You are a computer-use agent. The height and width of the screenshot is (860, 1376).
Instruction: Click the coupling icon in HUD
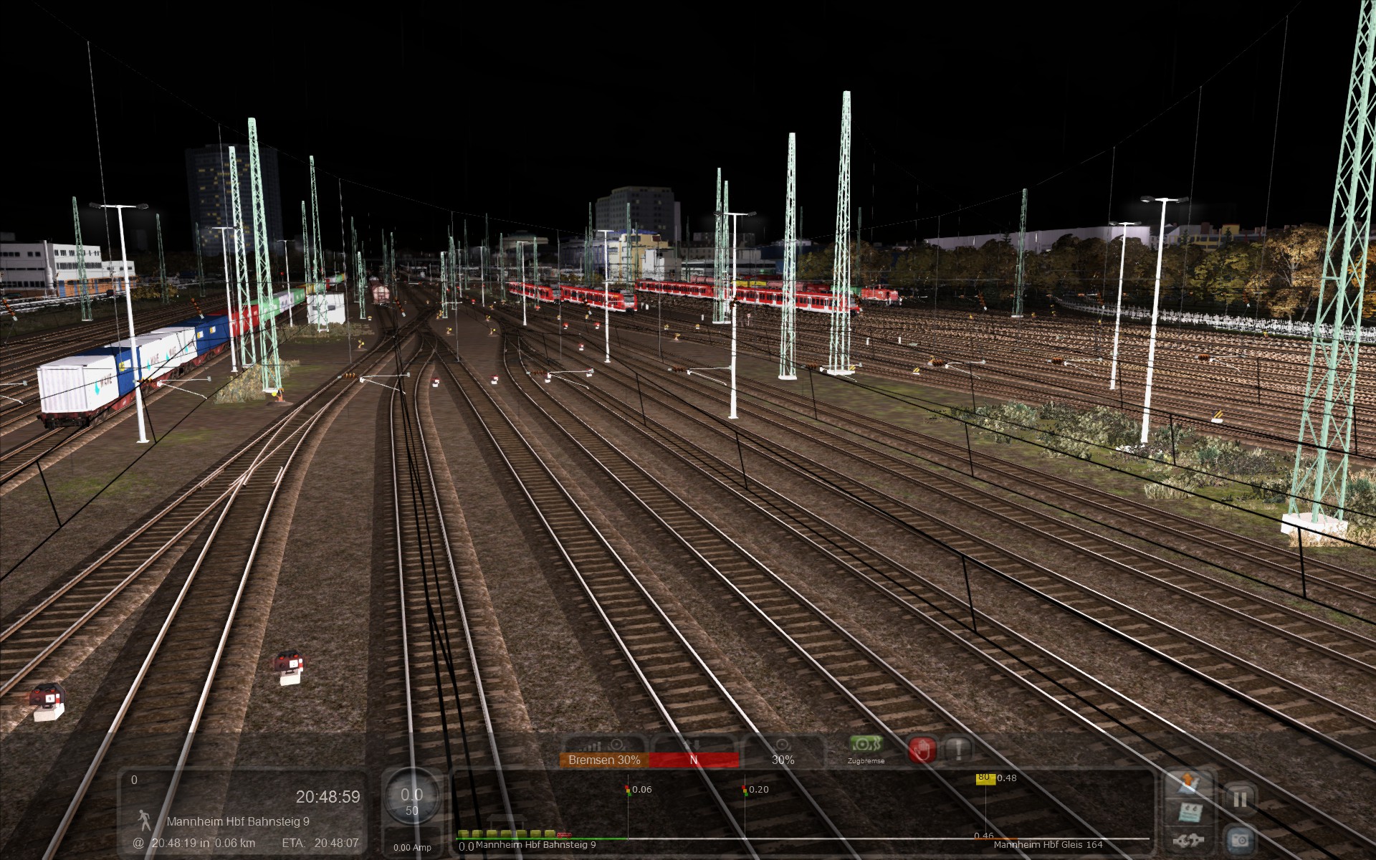pyautogui.click(x=1190, y=840)
